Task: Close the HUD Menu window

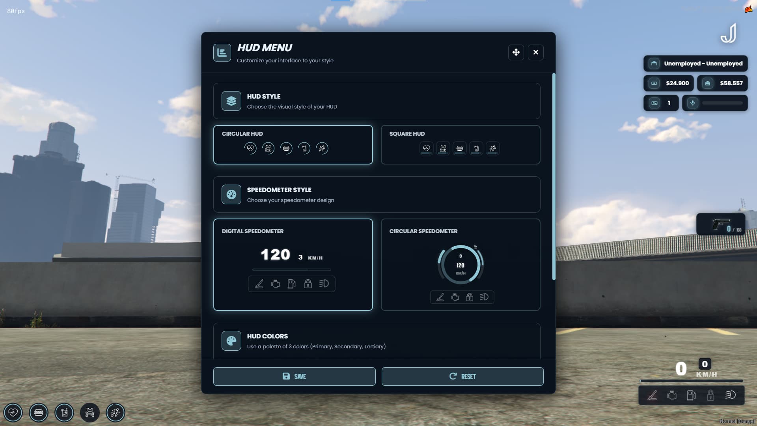Action: coord(535,52)
